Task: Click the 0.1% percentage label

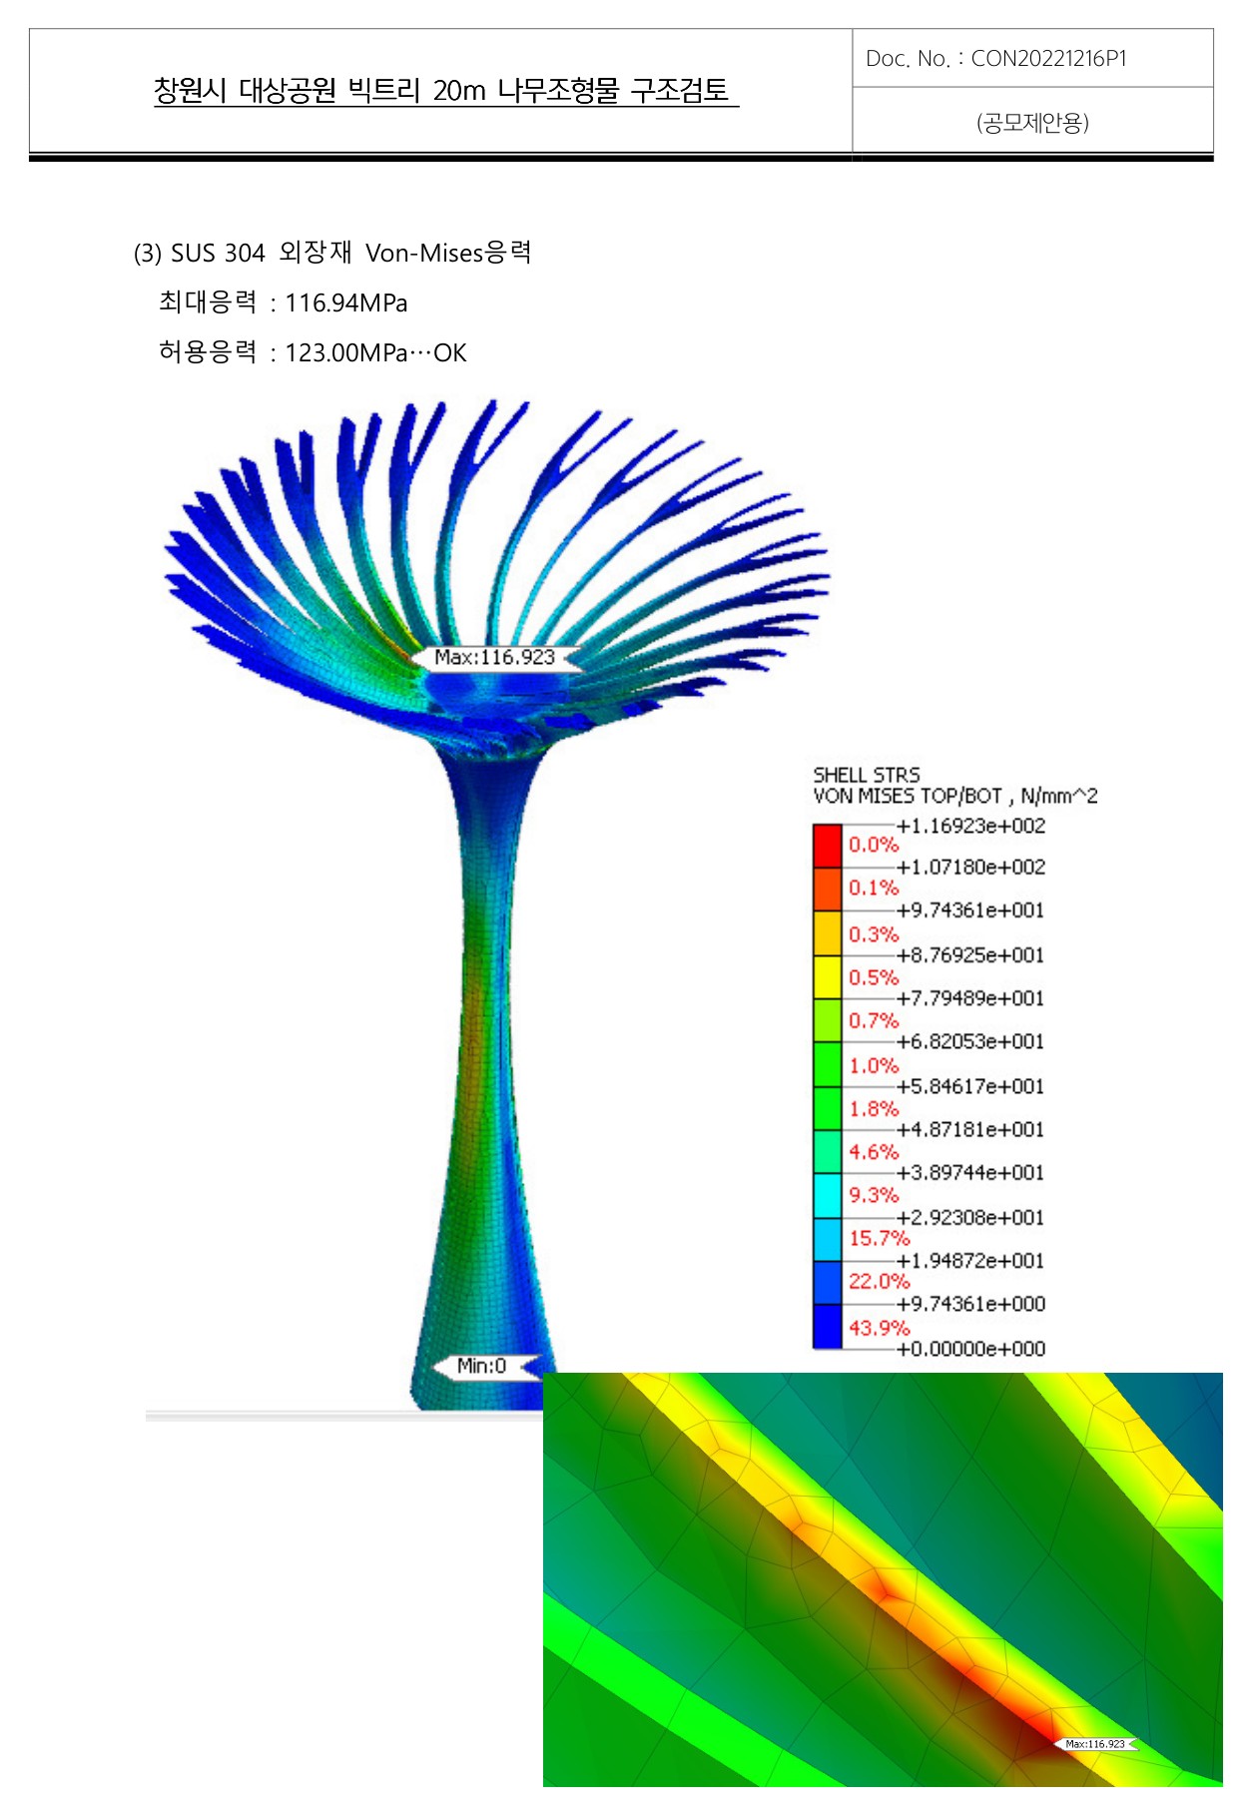Action: point(874,889)
